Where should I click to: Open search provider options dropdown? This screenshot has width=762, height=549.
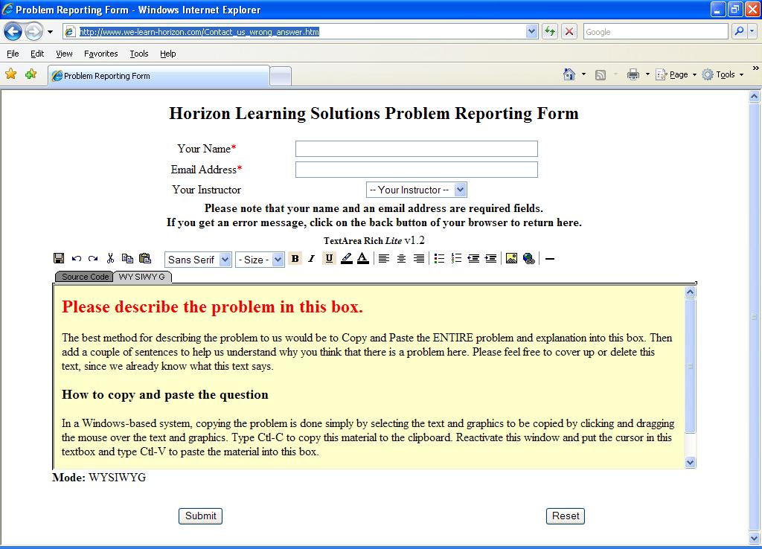point(752,31)
